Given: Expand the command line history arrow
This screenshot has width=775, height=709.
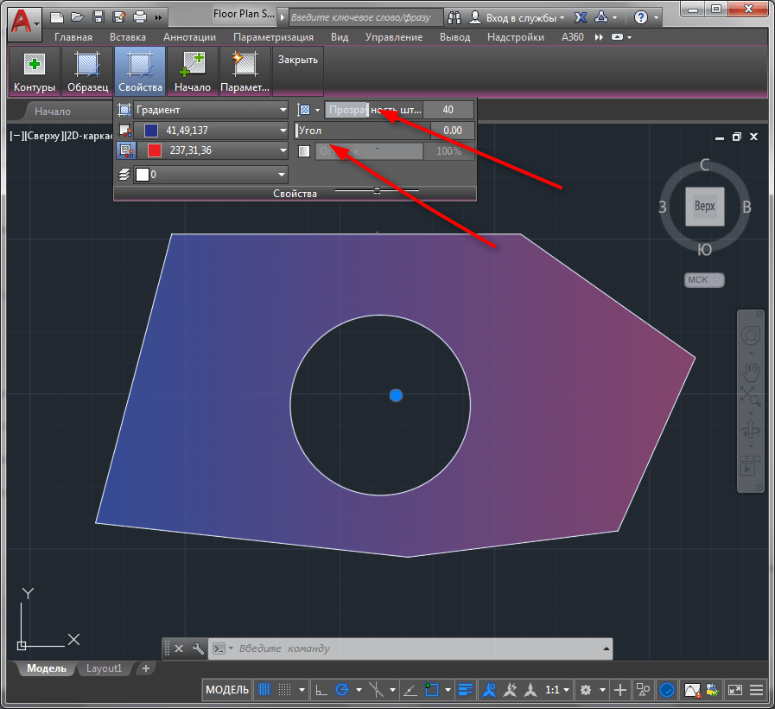Looking at the screenshot, I should click(606, 648).
